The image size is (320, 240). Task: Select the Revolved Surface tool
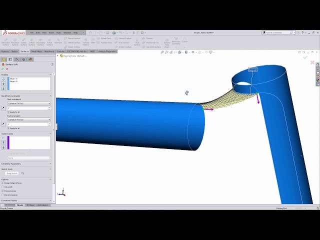(x=15, y=41)
